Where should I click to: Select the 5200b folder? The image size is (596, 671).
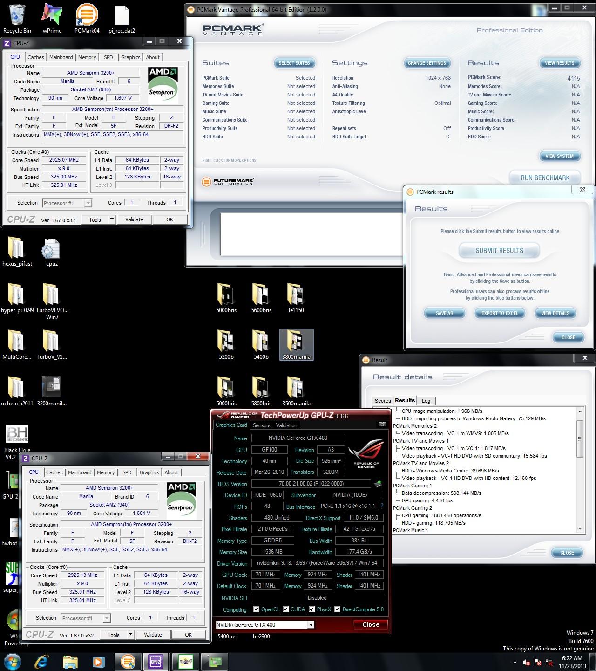point(226,345)
